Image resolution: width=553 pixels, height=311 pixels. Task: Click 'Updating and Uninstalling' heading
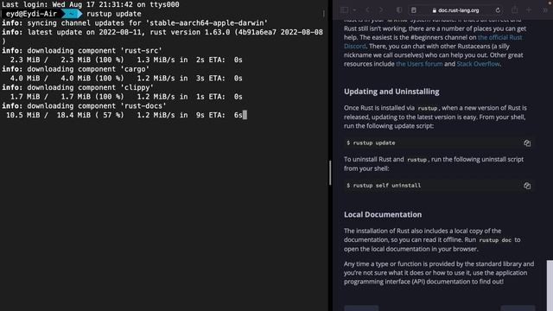(391, 92)
